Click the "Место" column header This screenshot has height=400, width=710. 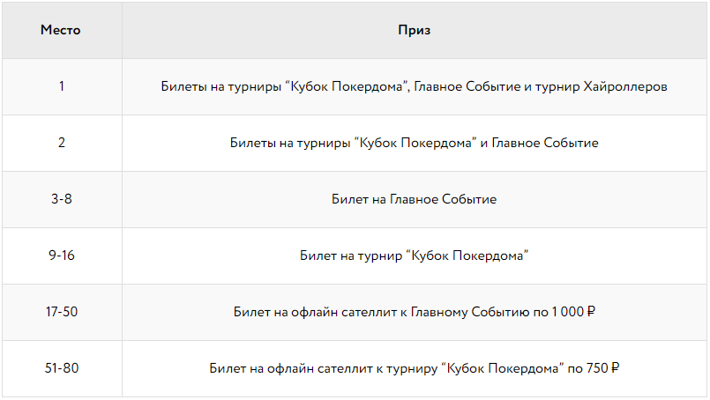61,30
